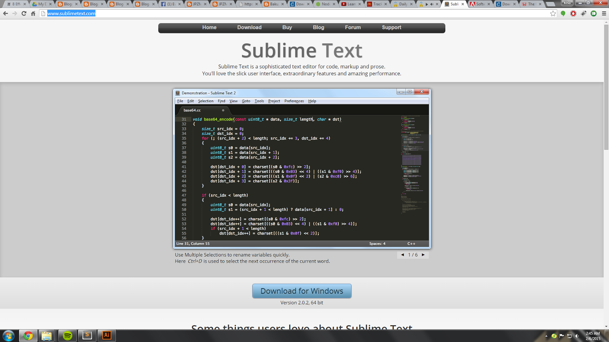The height and width of the screenshot is (342, 609).
Task: Open the Chrome hamburger menu
Action: pyautogui.click(x=604, y=13)
